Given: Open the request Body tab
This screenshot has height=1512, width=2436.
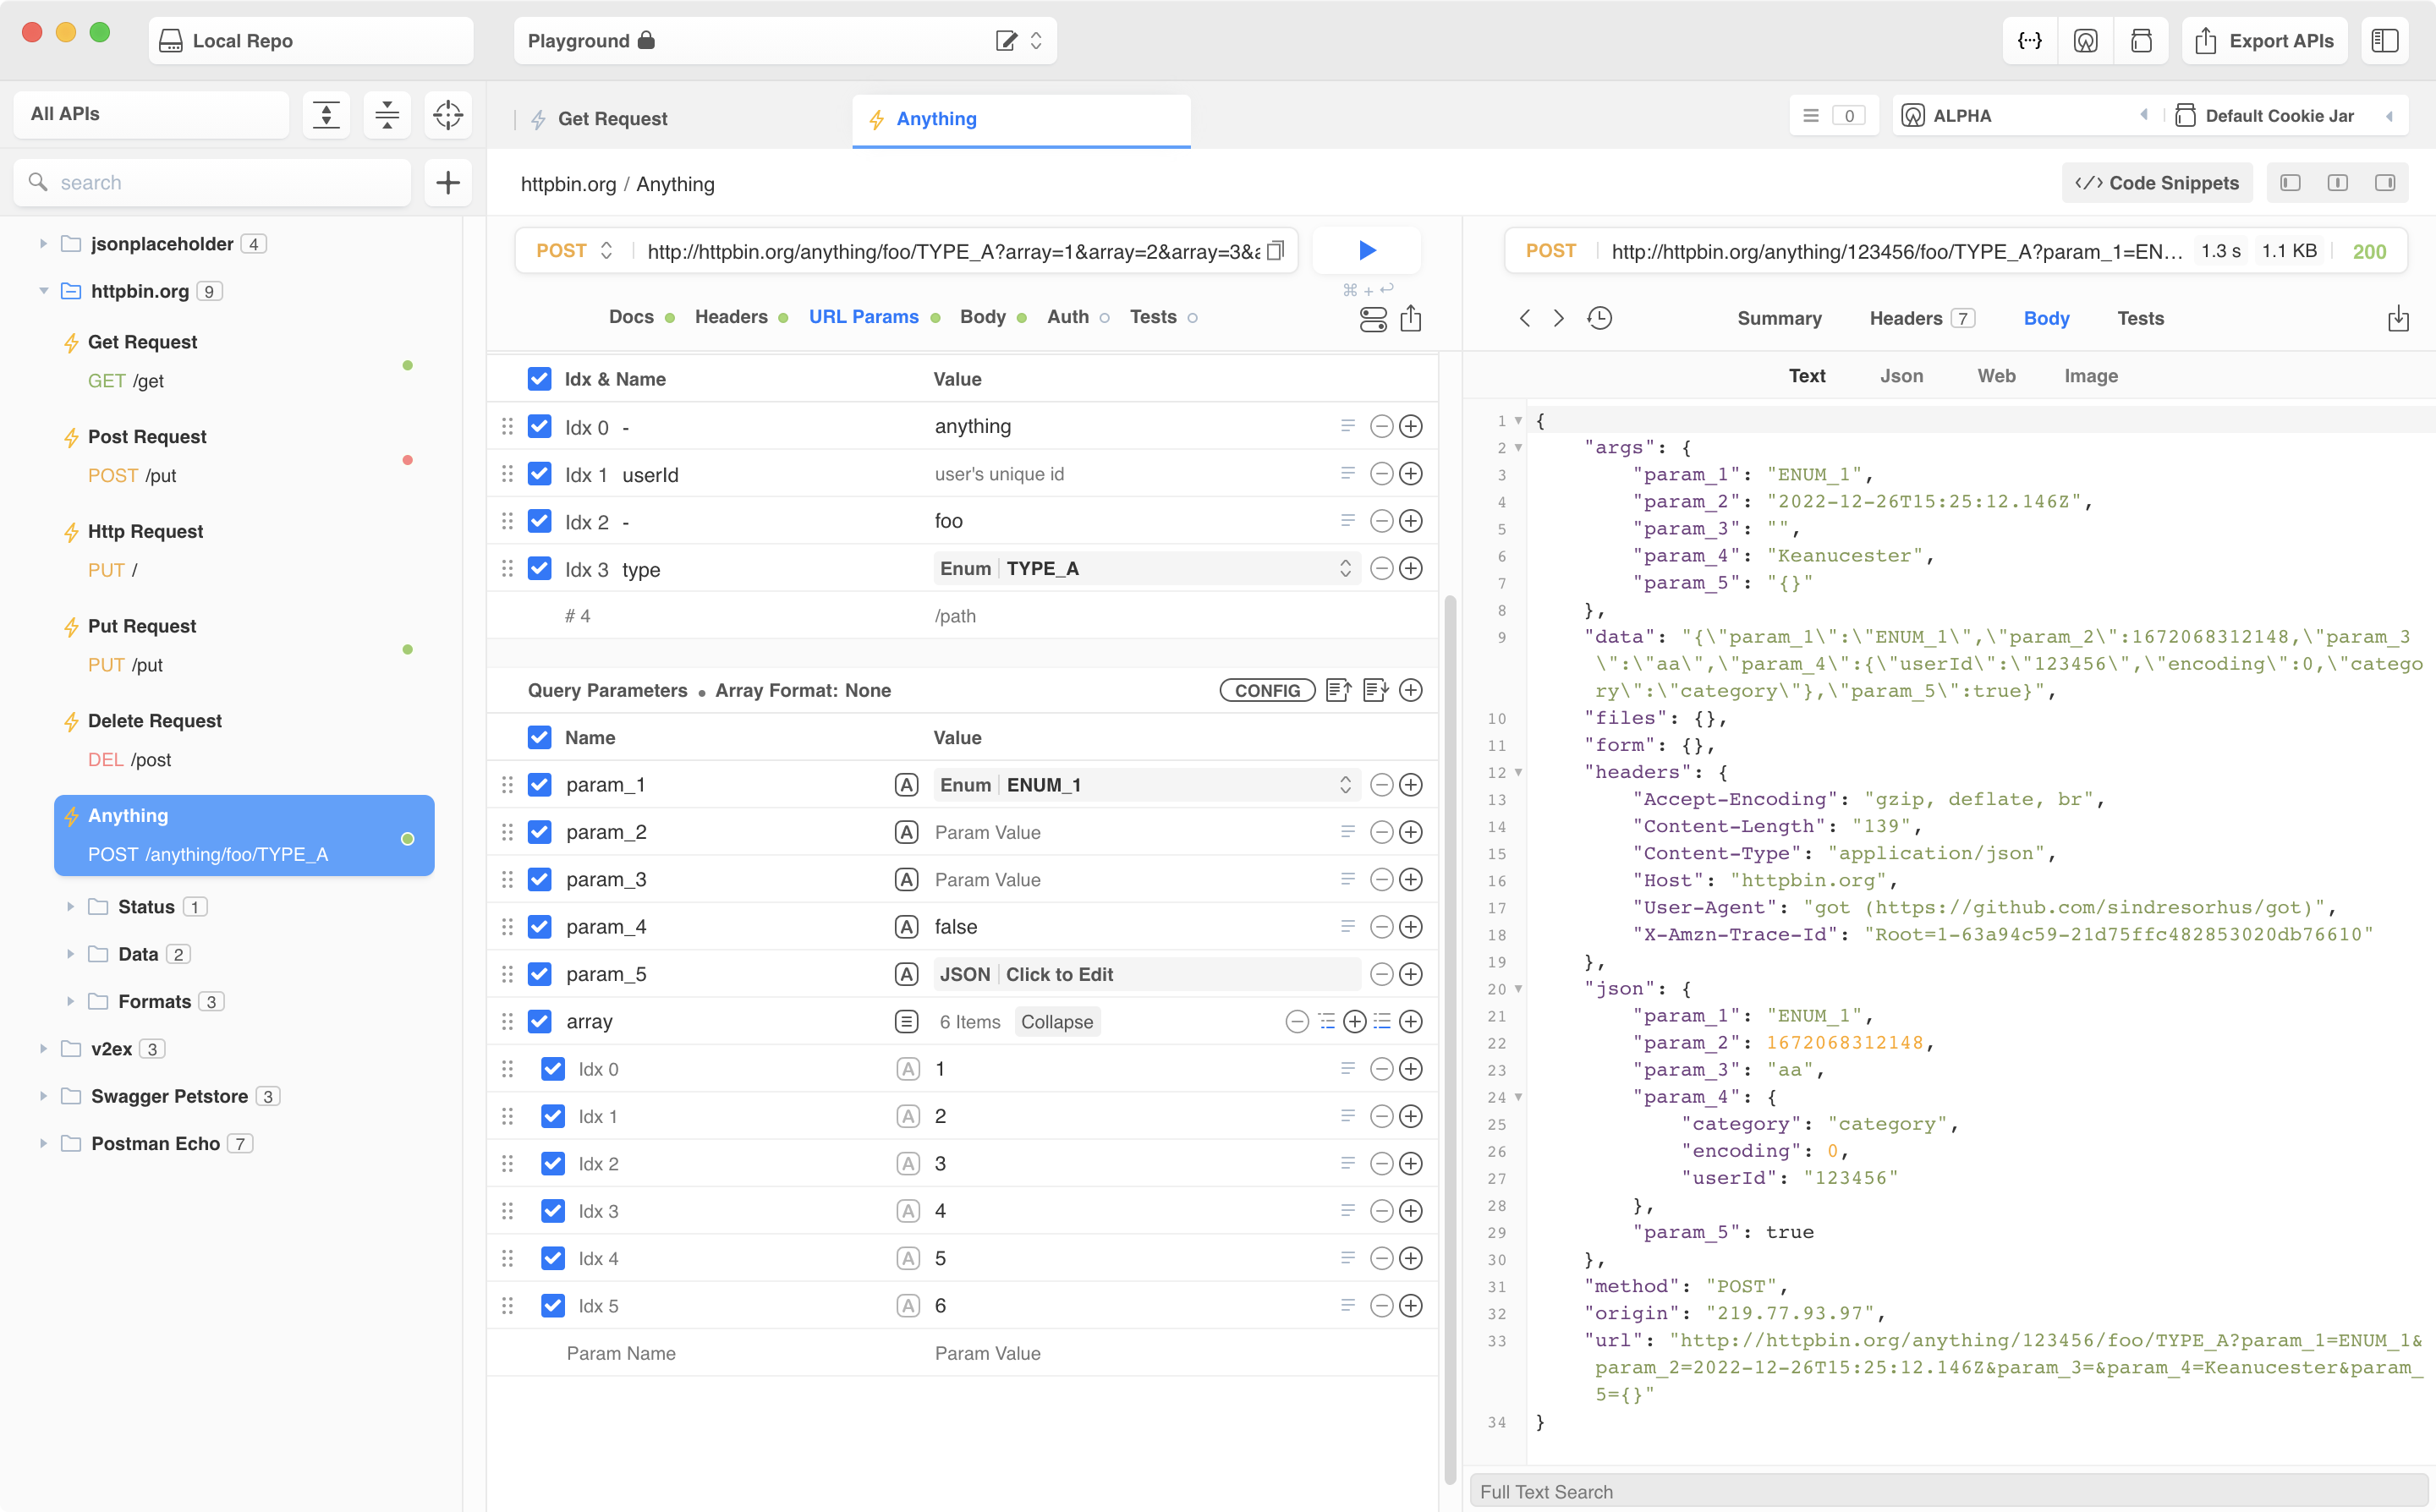Looking at the screenshot, I should click(x=982, y=317).
